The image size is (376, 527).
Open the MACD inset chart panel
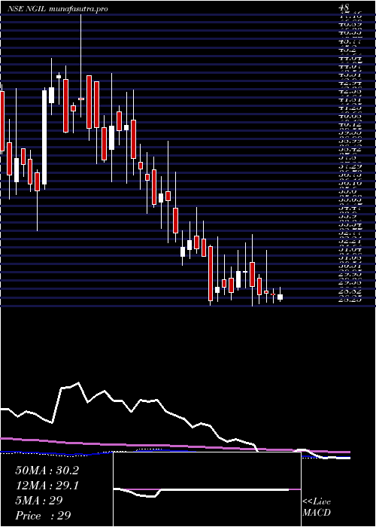207,489
